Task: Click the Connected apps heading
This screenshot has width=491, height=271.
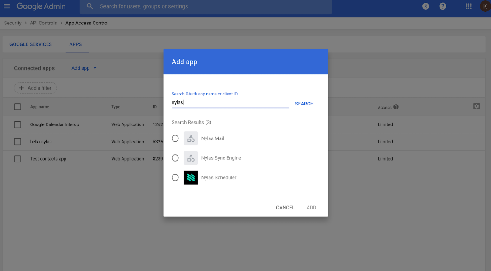Action: click(x=34, y=68)
